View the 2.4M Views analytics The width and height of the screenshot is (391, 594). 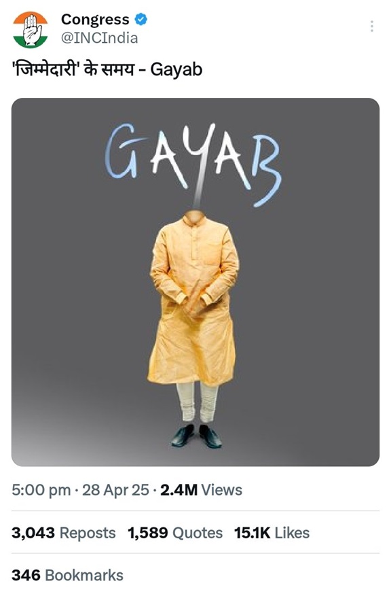pyautogui.click(x=202, y=490)
